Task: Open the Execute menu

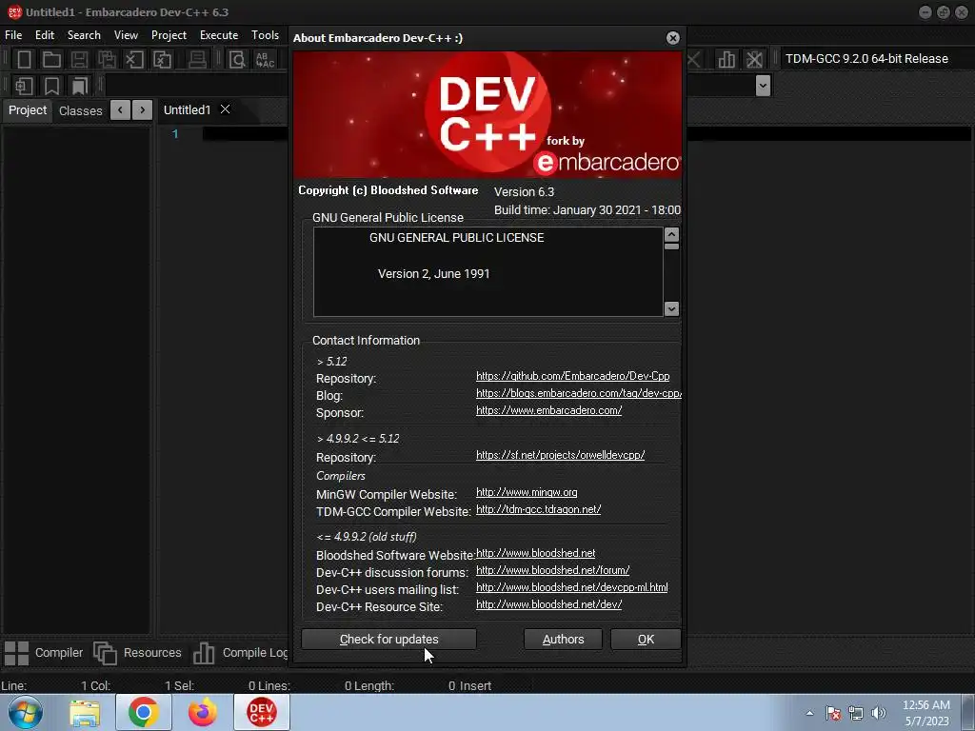Action: click(219, 35)
